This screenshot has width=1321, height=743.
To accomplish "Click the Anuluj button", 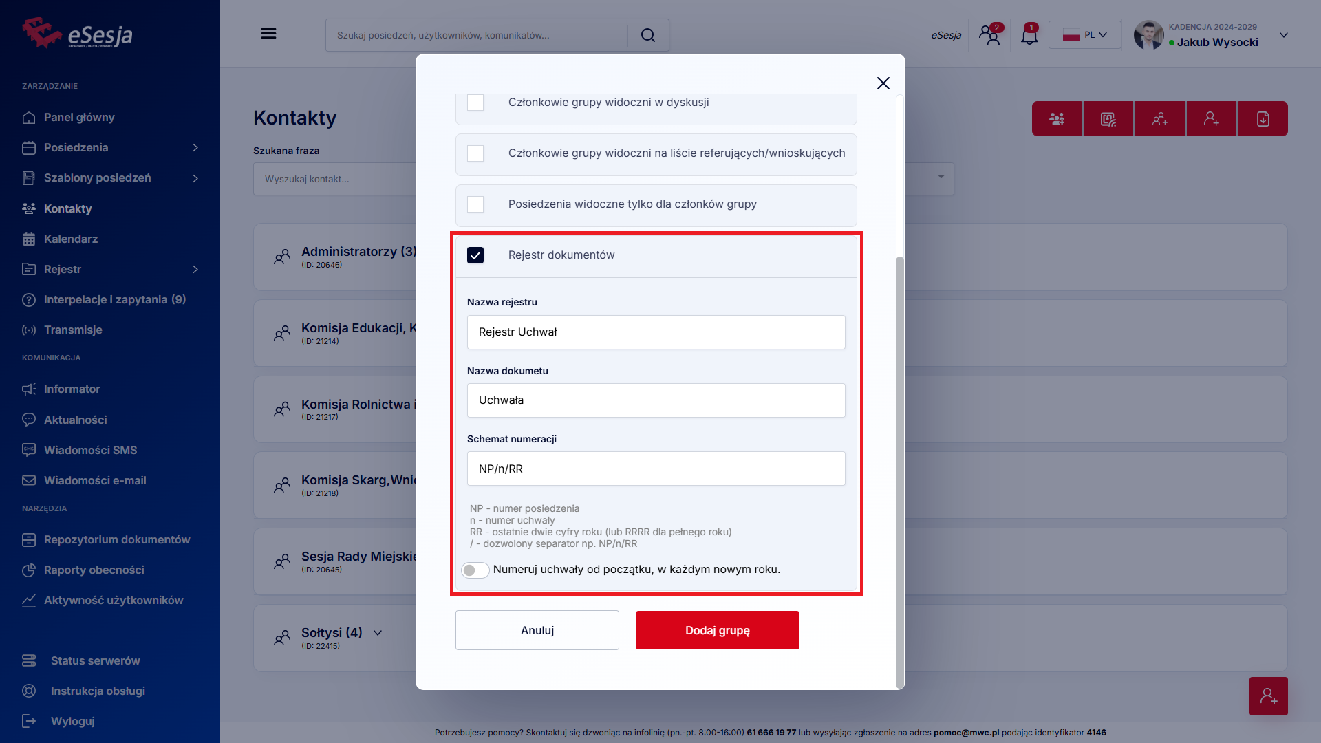I will (x=537, y=630).
